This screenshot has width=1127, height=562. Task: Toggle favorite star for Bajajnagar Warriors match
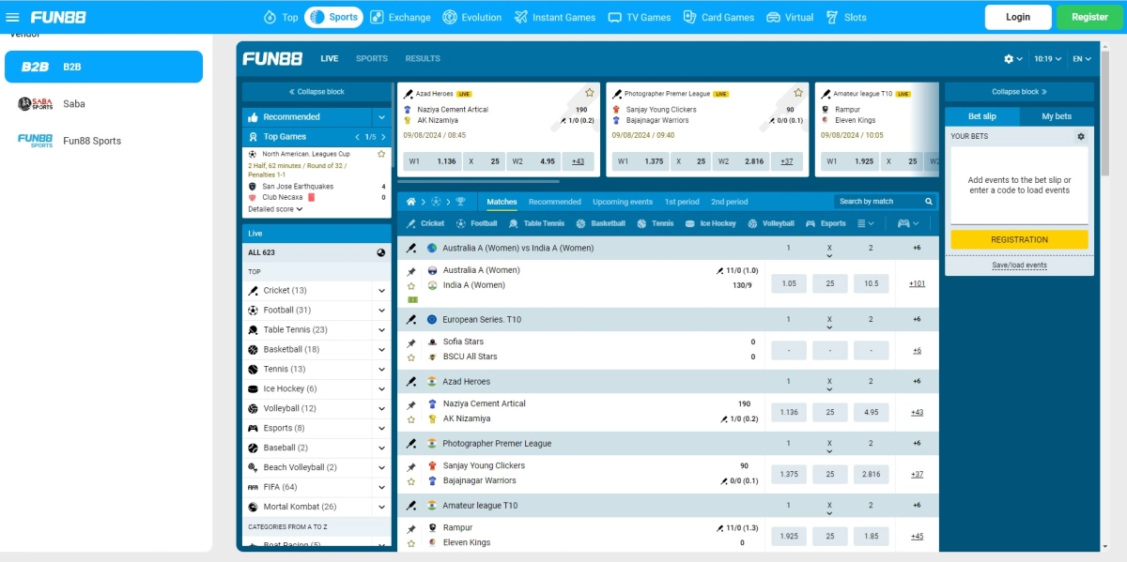point(411,480)
